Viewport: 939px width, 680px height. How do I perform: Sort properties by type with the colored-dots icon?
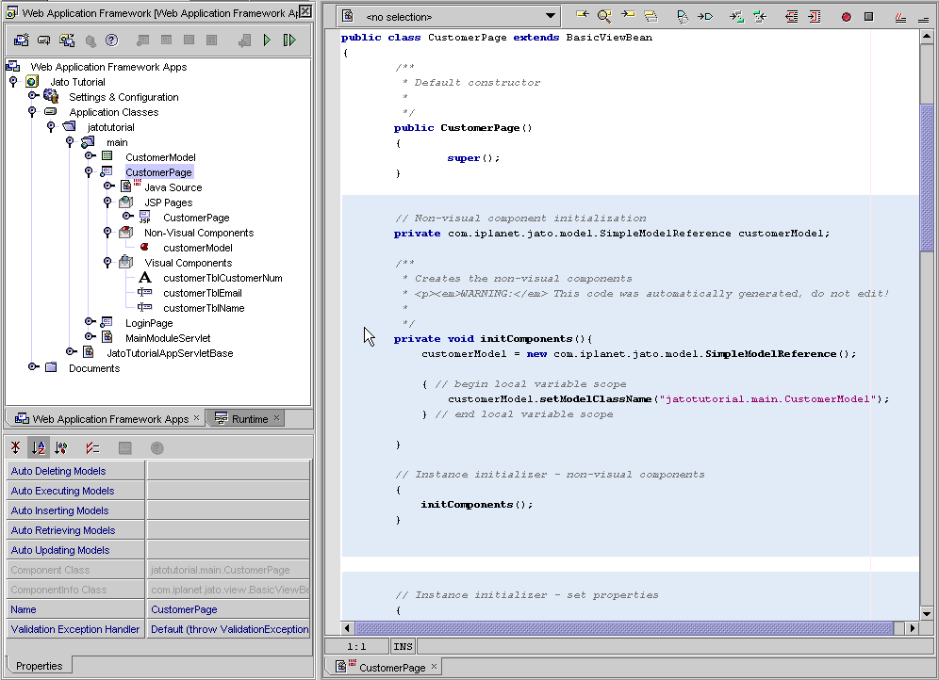click(x=60, y=447)
